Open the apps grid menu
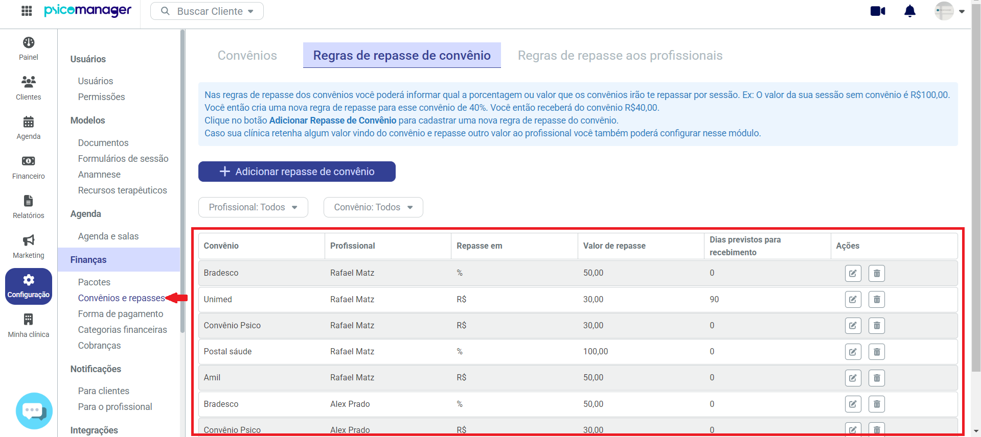The height and width of the screenshot is (437, 981). (x=27, y=11)
